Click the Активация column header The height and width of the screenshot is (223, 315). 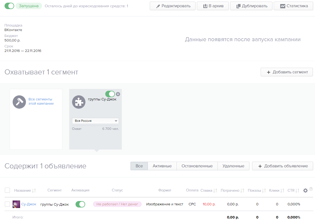tap(80, 190)
